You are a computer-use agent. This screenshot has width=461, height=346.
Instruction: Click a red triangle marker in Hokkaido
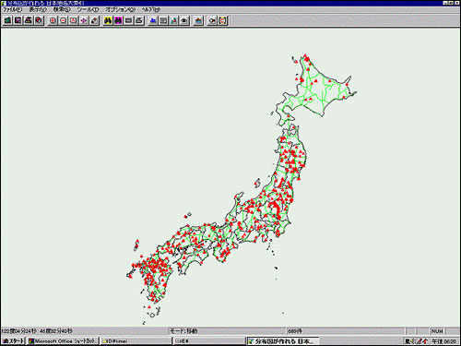click(x=315, y=81)
